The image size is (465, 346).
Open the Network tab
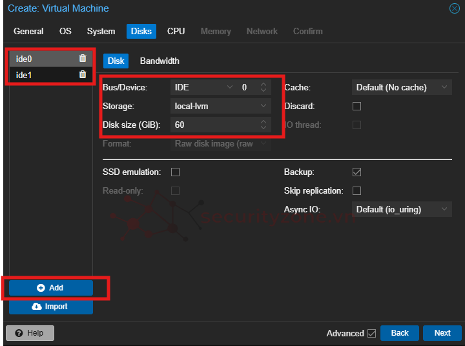tap(262, 31)
